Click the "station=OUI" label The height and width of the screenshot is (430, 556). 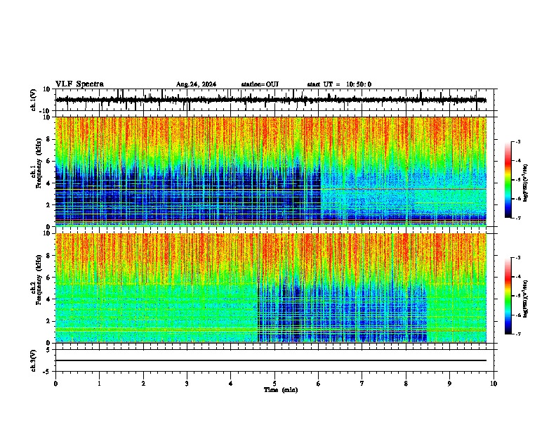[260, 84]
